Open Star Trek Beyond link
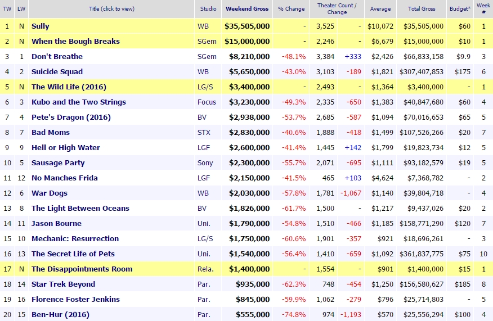Viewport: 493px width, 321px height. point(63,284)
